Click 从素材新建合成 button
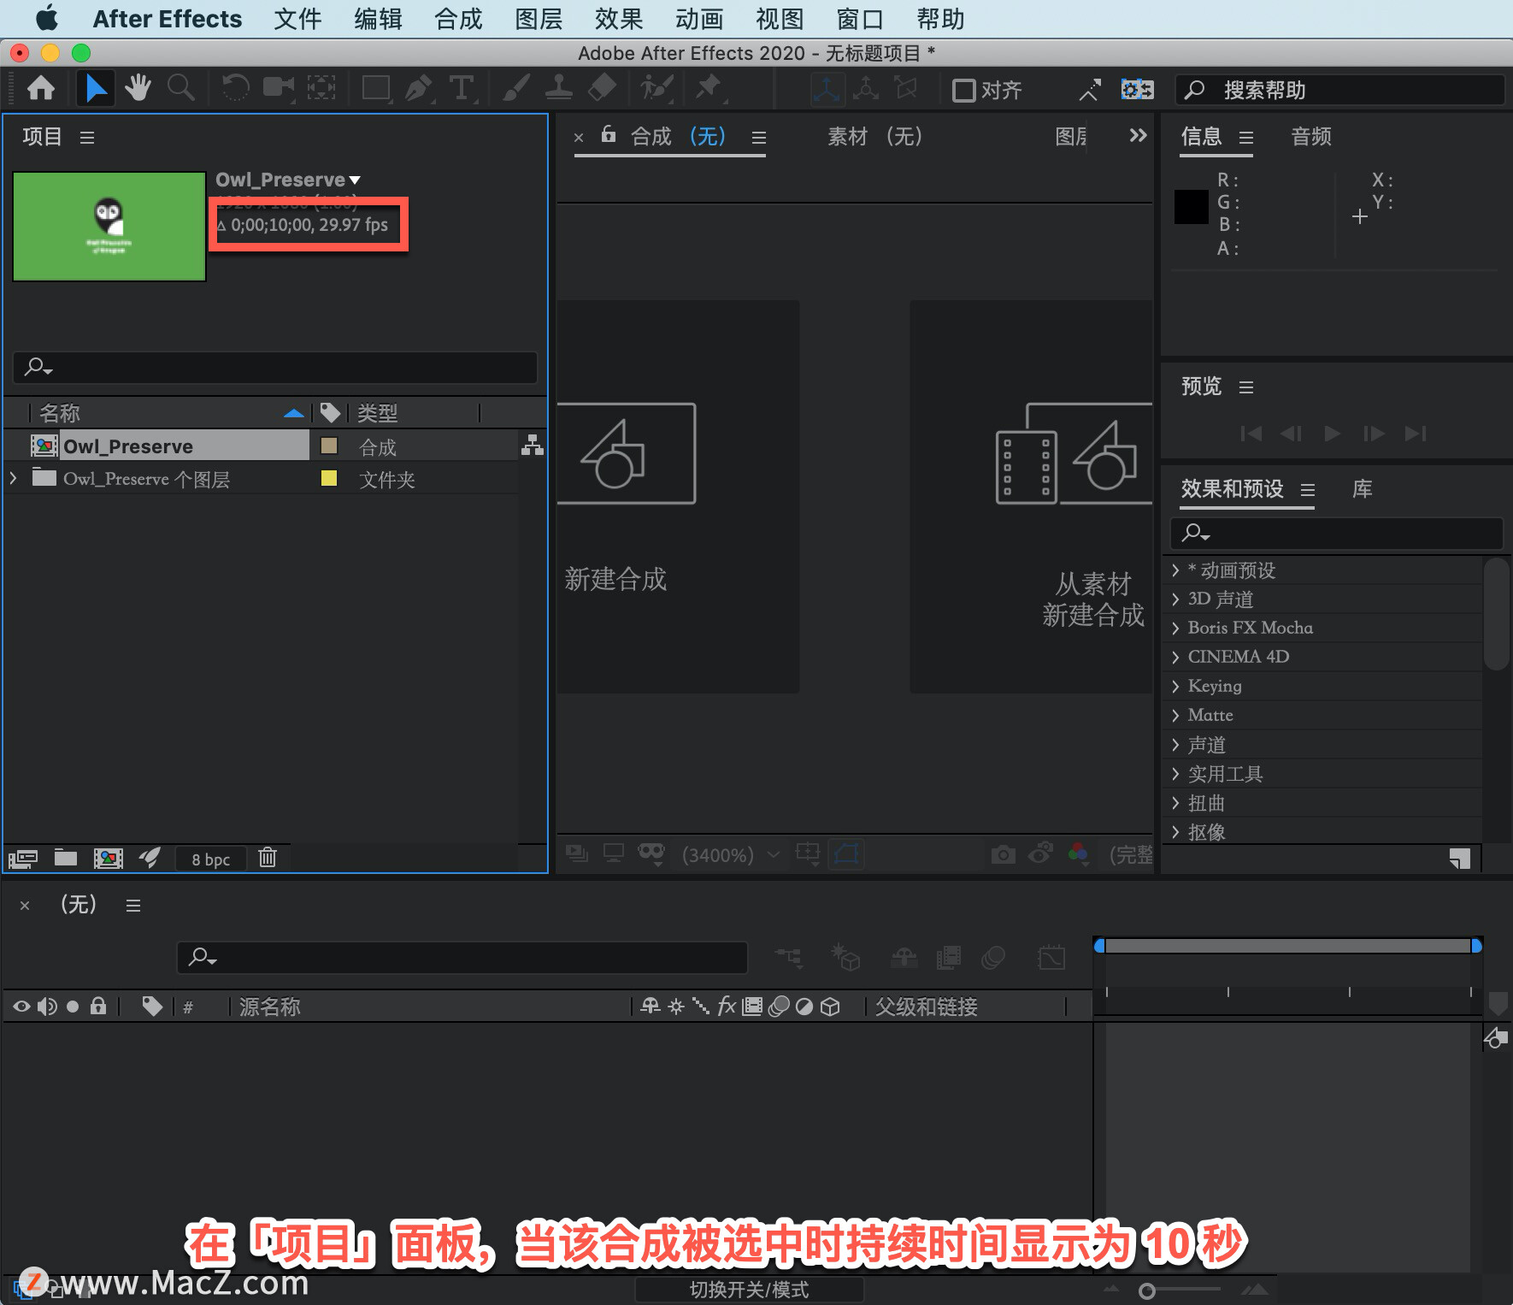This screenshot has height=1305, width=1513. [x=1032, y=496]
